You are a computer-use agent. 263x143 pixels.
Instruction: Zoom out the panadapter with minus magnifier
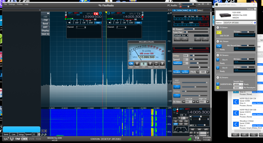tap(42, 135)
